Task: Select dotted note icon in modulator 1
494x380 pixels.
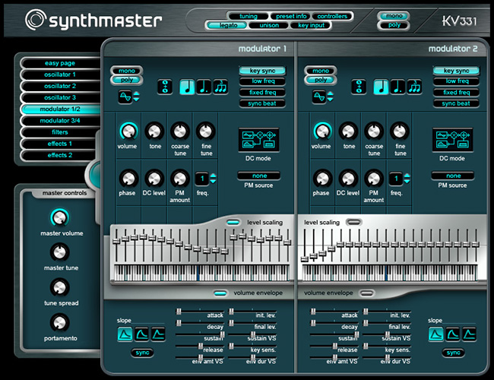Action: pos(204,87)
